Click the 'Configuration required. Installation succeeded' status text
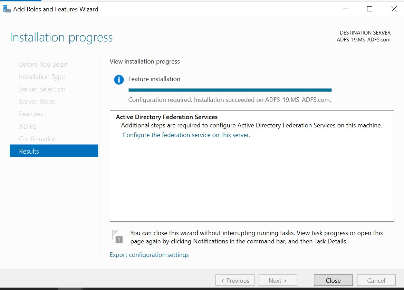 click(230, 100)
